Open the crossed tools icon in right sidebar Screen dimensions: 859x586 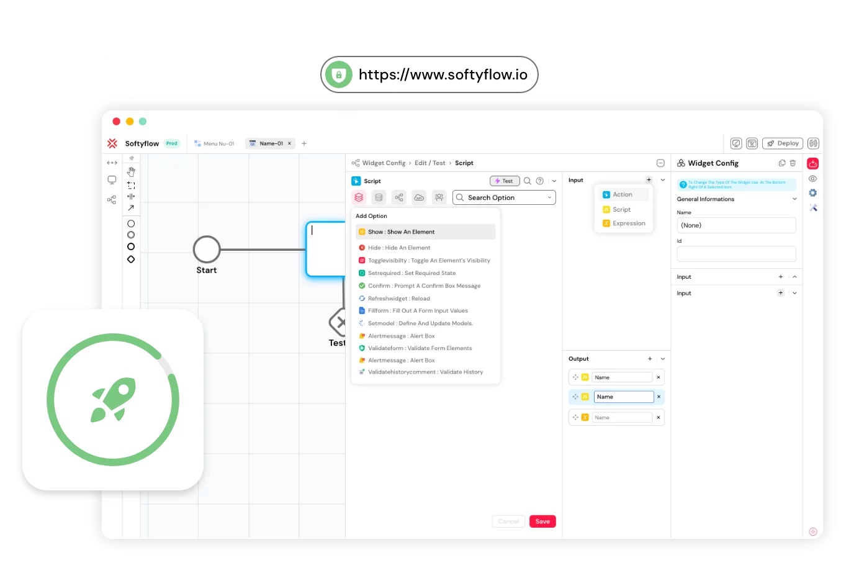(x=813, y=208)
